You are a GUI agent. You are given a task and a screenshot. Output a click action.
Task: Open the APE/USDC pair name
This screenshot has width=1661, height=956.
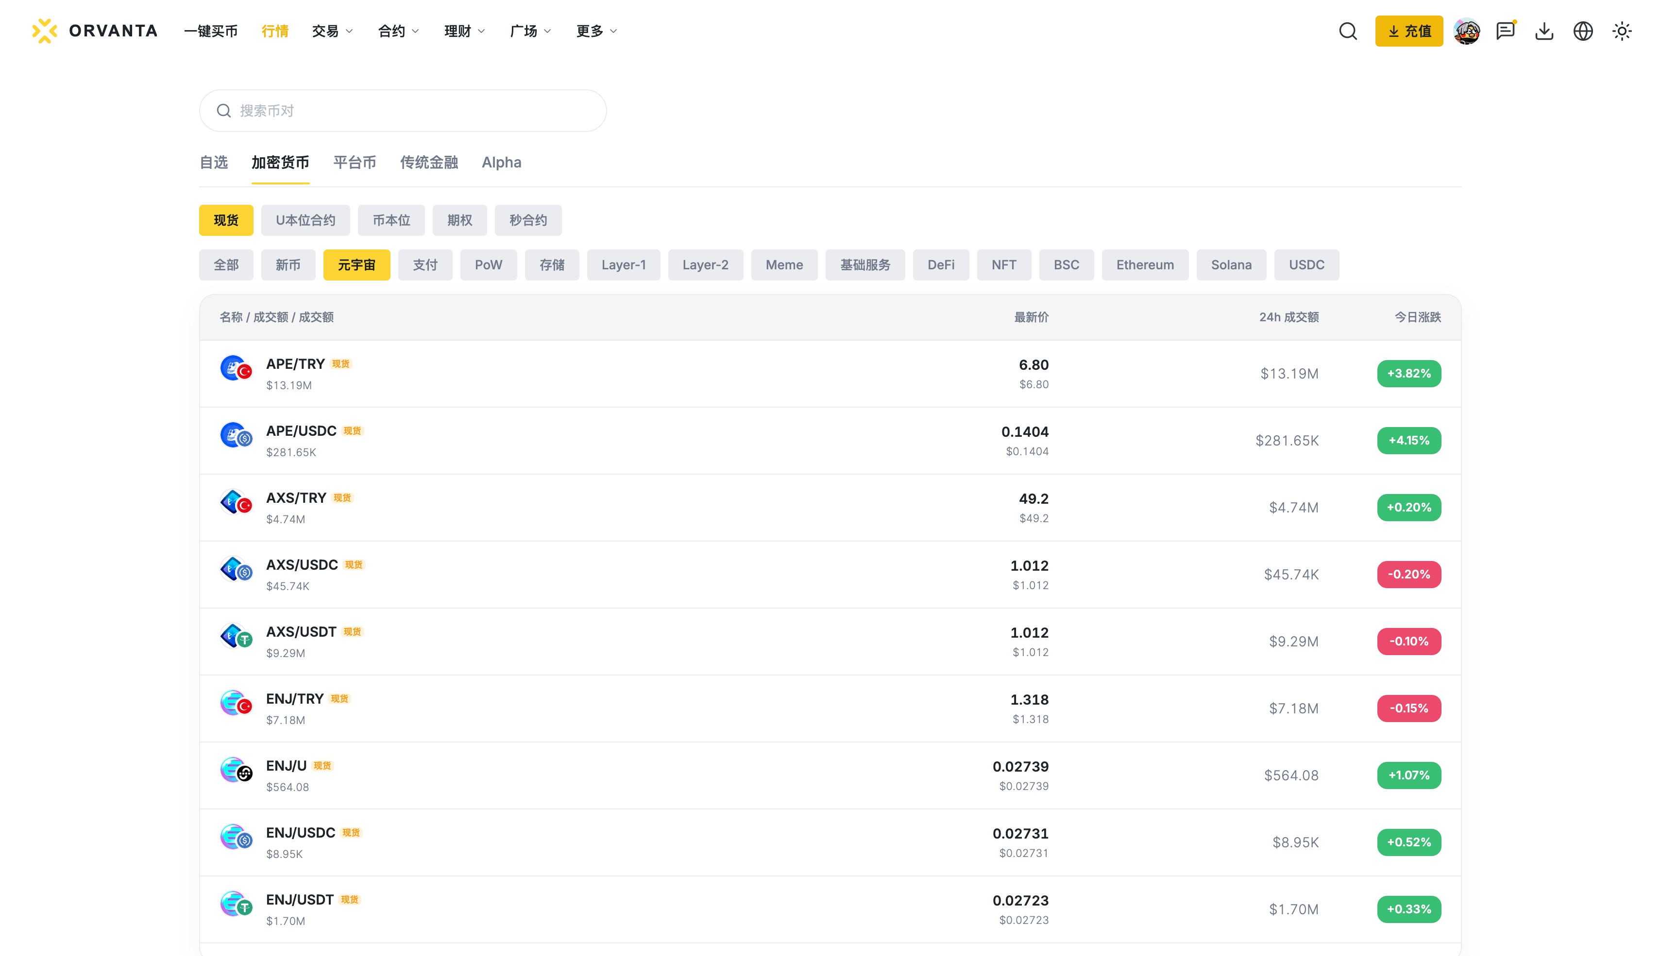point(301,431)
